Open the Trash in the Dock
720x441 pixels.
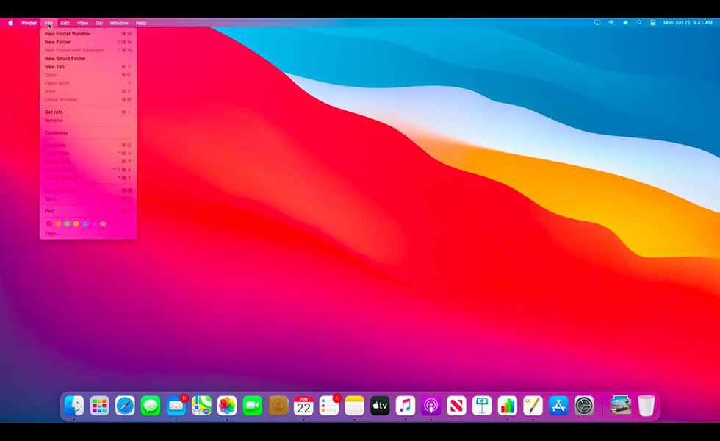(x=646, y=405)
